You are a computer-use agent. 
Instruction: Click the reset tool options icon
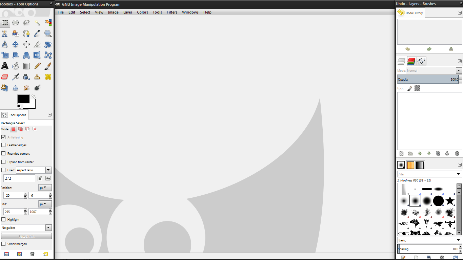pos(45,254)
